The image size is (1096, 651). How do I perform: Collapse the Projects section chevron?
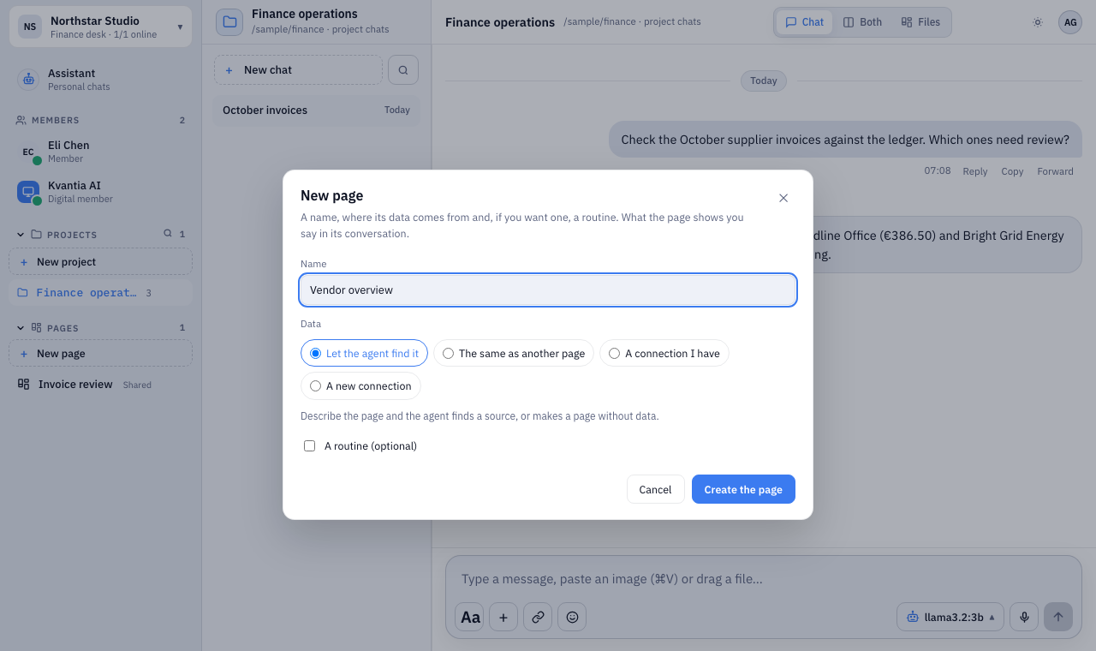(21, 234)
